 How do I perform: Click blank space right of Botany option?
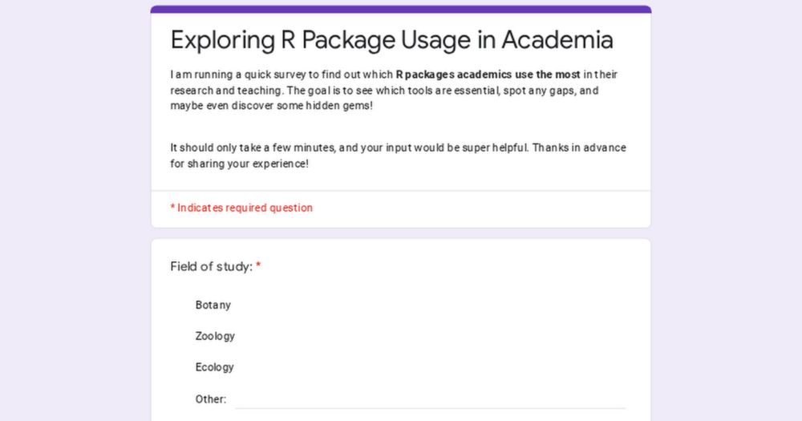pyautogui.click(x=430, y=305)
